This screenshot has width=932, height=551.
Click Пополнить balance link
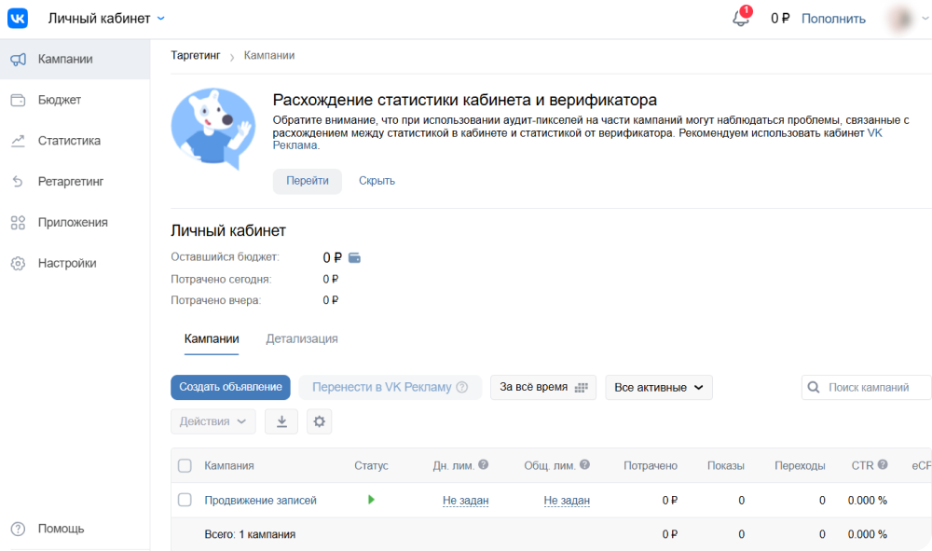click(x=833, y=19)
